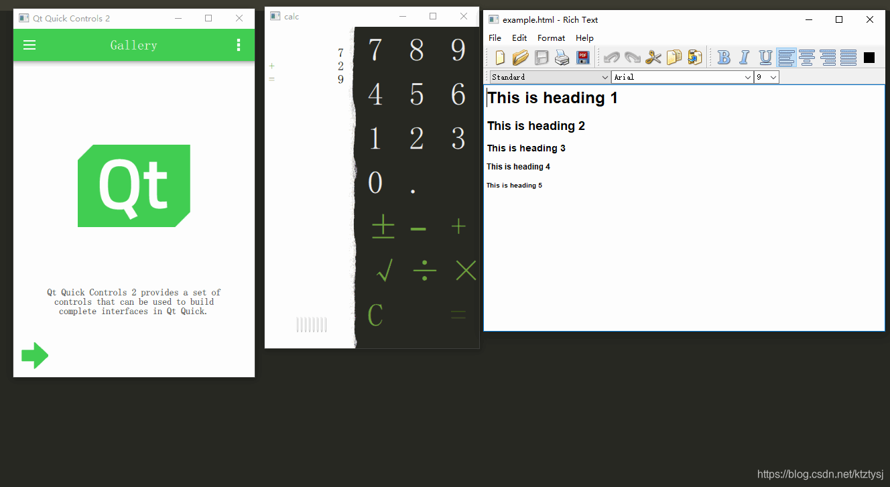Image resolution: width=890 pixels, height=487 pixels.
Task: Tap calculator digit 8
Action: [417, 50]
